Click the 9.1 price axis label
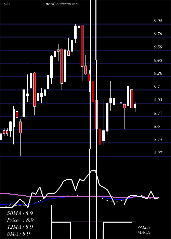This screenshot has width=171, height=239. coord(157,87)
